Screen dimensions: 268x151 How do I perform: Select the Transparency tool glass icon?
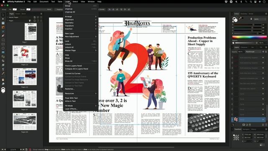(3, 69)
